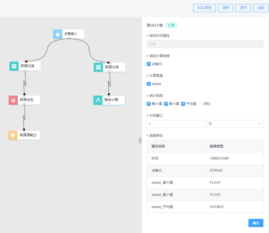Toggle the 设备ID dimension checkbox
269x233 pixels.
(x=149, y=64)
